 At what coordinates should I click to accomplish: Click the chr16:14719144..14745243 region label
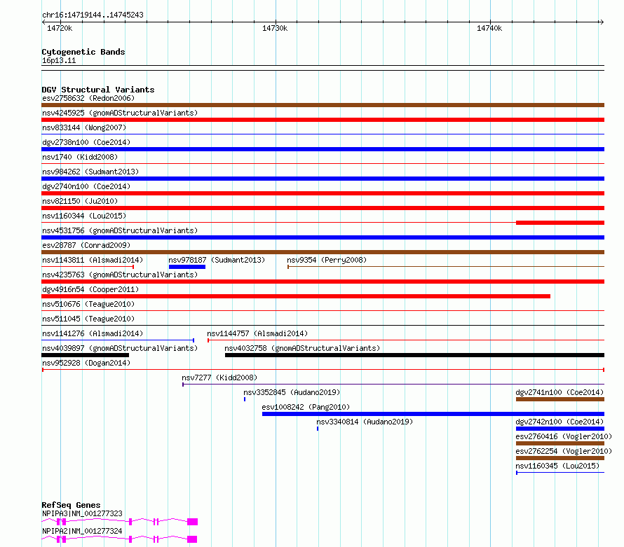(93, 15)
